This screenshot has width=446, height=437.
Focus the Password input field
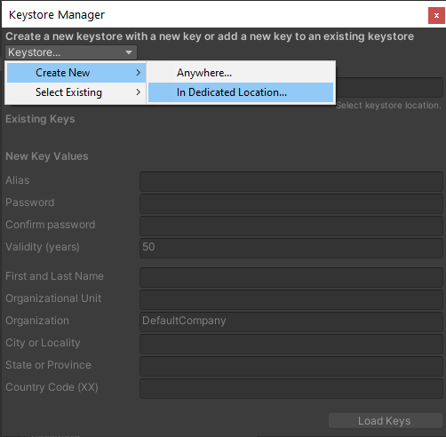pos(291,203)
